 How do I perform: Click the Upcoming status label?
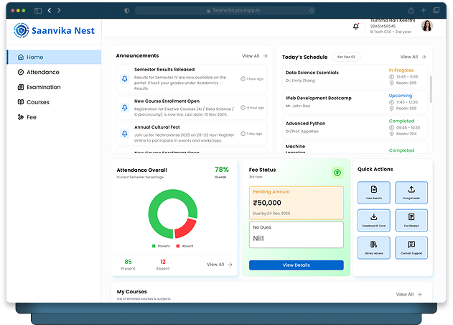point(401,96)
